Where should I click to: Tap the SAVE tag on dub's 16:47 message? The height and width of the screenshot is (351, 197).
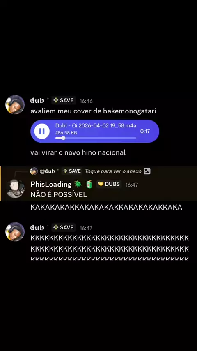(64, 227)
